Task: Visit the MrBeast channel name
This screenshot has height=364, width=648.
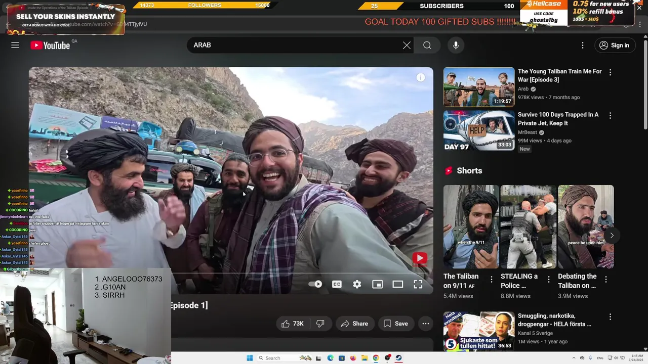Action: point(527,132)
